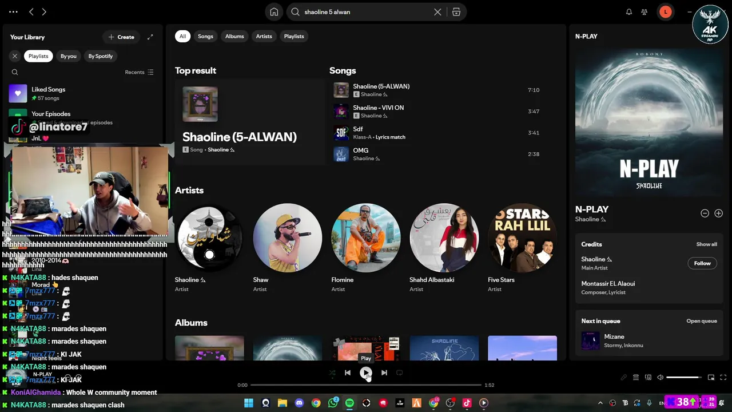Open the three-dots app menu

(13, 12)
